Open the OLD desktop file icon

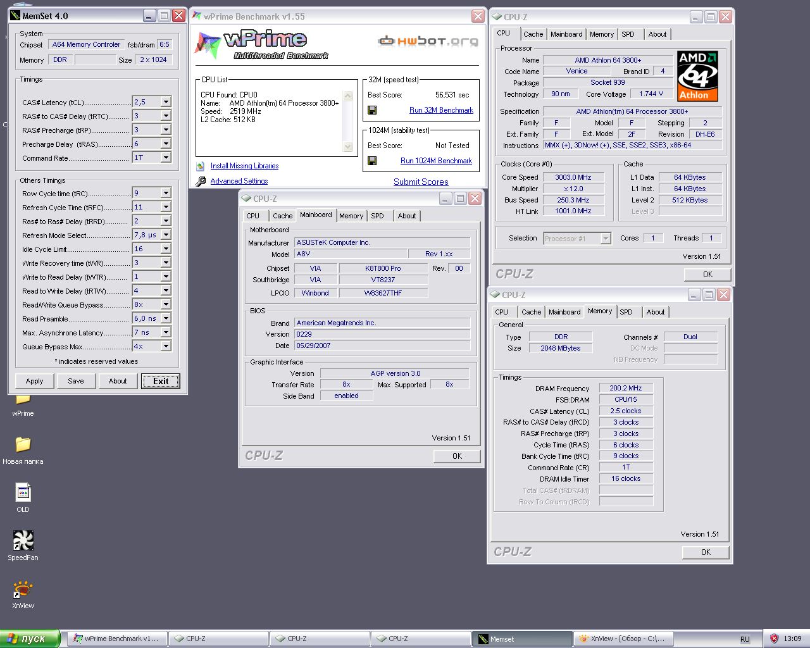pyautogui.click(x=23, y=497)
